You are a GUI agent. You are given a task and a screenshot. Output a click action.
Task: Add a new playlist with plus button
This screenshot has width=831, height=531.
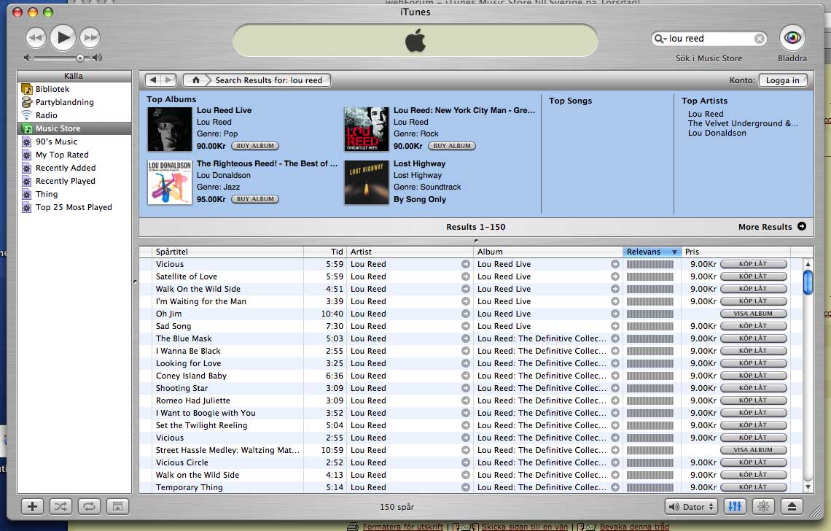click(32, 507)
